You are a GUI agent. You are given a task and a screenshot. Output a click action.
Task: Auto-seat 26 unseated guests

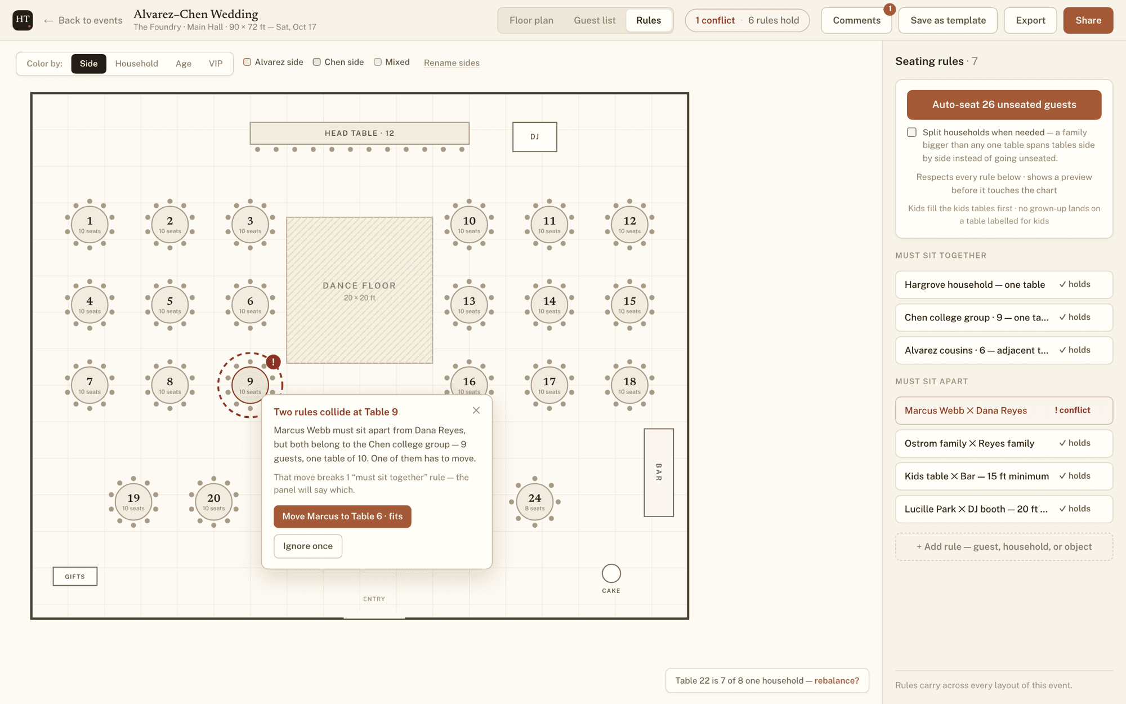tap(1004, 105)
